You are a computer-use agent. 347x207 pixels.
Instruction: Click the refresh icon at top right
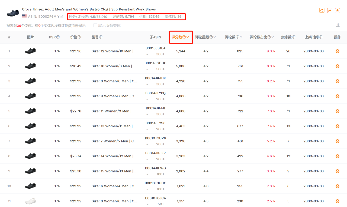[x=322, y=11]
